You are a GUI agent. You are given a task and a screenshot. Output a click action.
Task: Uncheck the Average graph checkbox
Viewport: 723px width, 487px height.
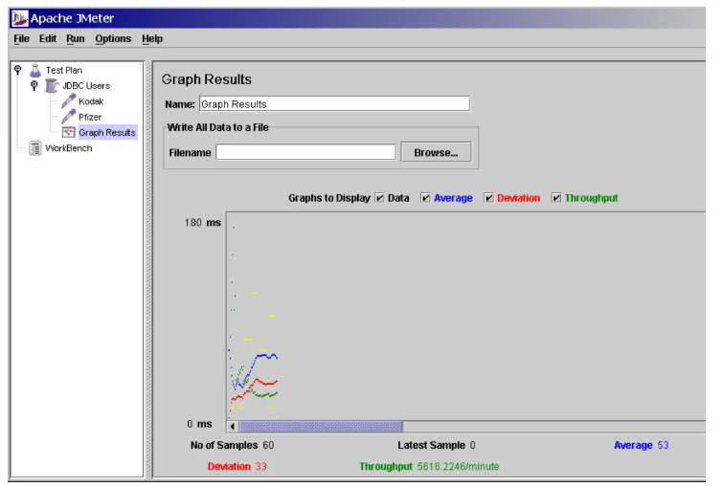point(425,198)
